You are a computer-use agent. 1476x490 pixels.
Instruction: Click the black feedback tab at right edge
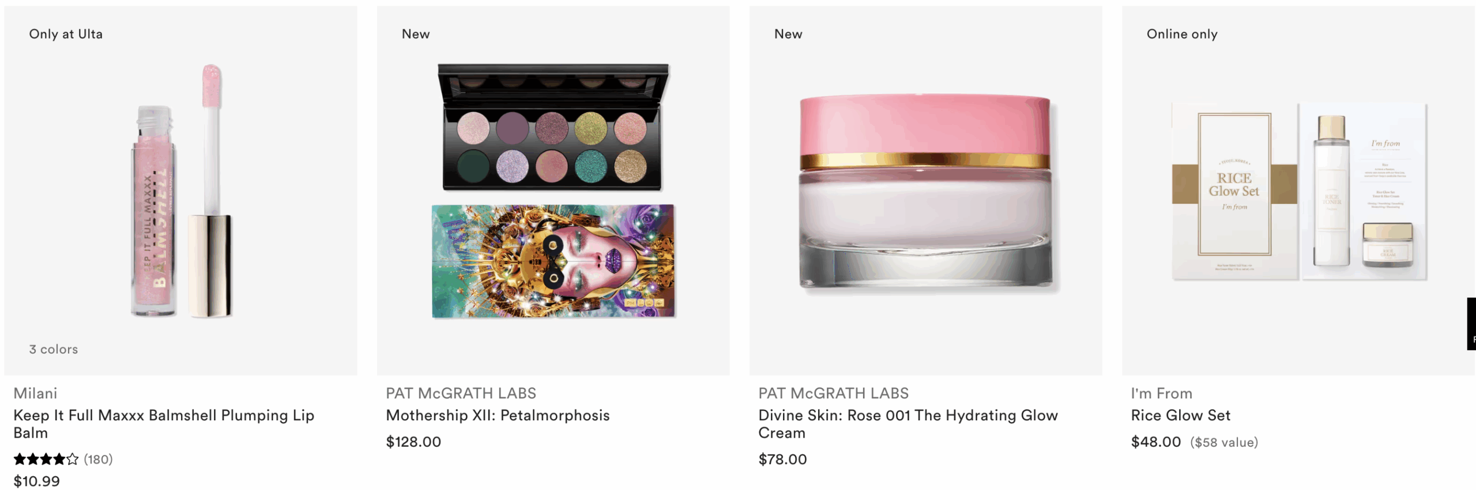[1471, 324]
